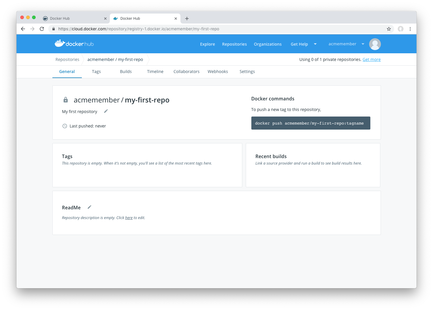The image size is (433, 310).
Task: Open the Organizations menu item
Action: [268, 44]
